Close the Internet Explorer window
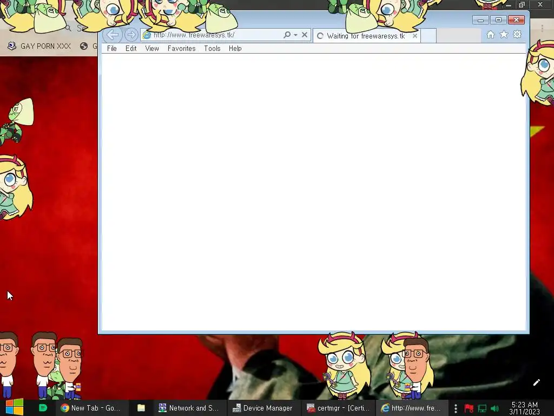This screenshot has width=554, height=416. point(516,20)
